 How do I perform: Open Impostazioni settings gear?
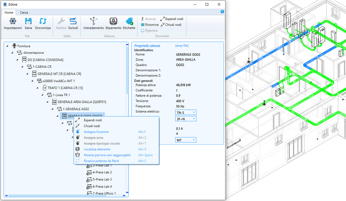[x=13, y=21]
